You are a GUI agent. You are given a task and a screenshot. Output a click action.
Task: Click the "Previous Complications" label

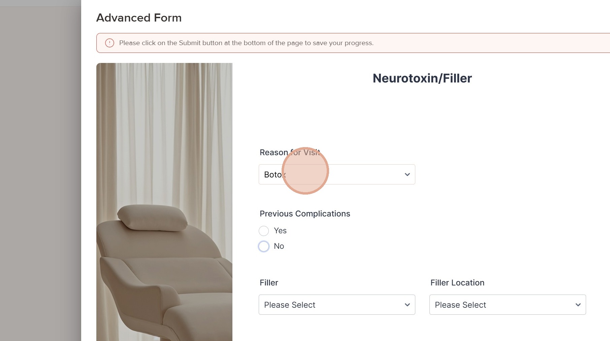[305, 214]
